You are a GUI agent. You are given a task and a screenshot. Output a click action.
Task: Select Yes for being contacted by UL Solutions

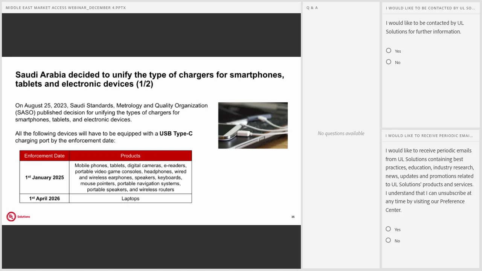point(389,51)
